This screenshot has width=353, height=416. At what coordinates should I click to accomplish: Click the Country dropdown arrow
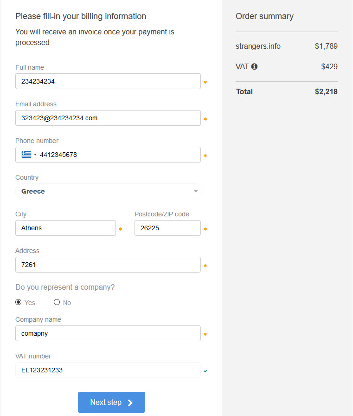196,191
